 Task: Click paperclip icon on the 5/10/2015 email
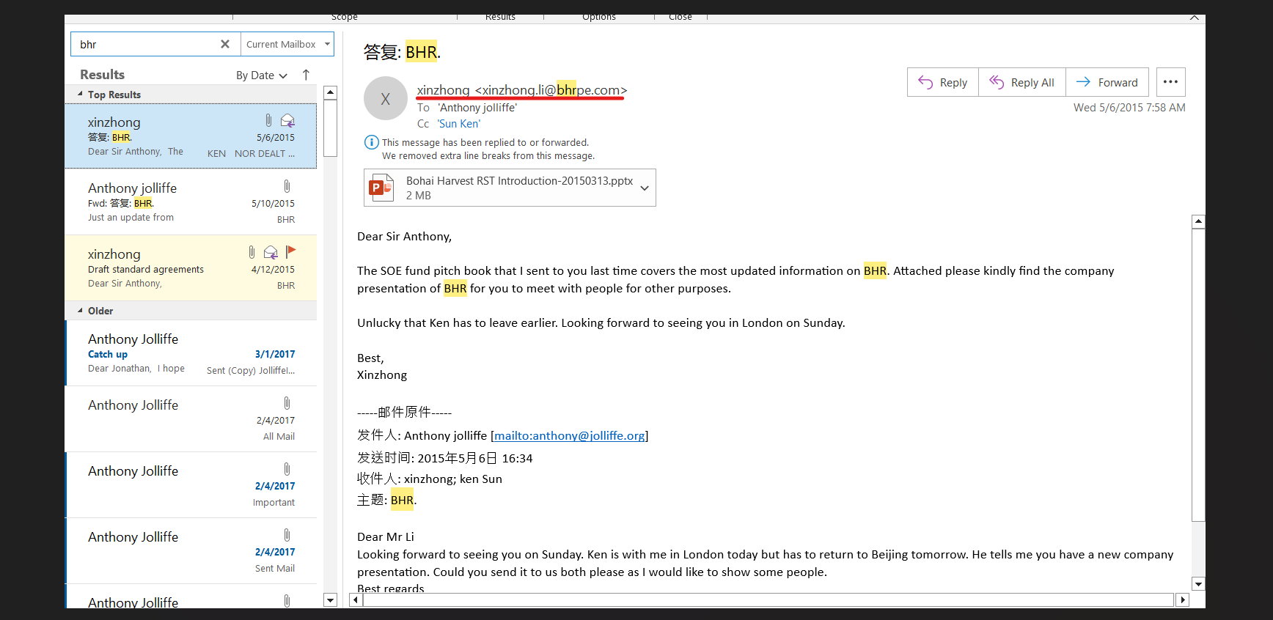[287, 186]
